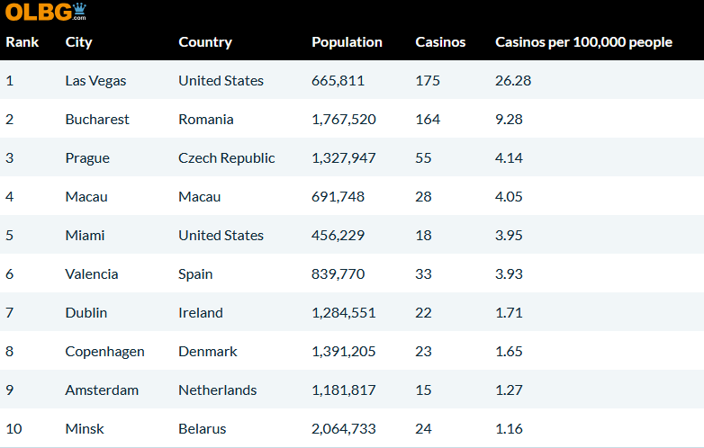Click Casinos per 100,000 people header
This screenshot has height=448, width=704.
583,42
